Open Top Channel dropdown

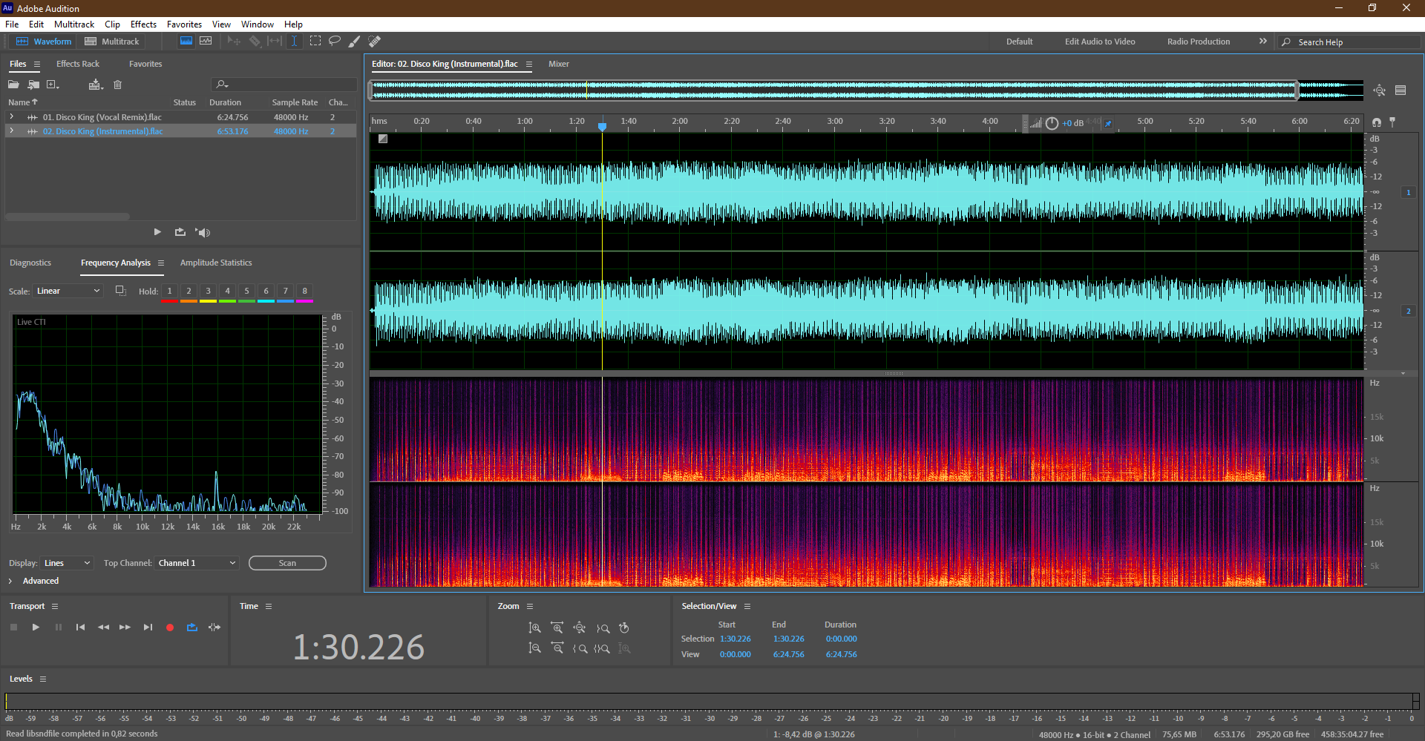[x=197, y=563]
